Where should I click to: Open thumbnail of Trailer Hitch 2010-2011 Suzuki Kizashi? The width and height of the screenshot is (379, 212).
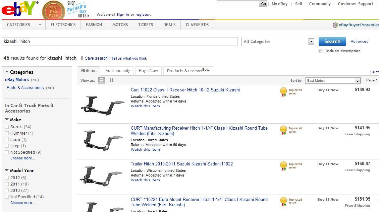(102, 176)
